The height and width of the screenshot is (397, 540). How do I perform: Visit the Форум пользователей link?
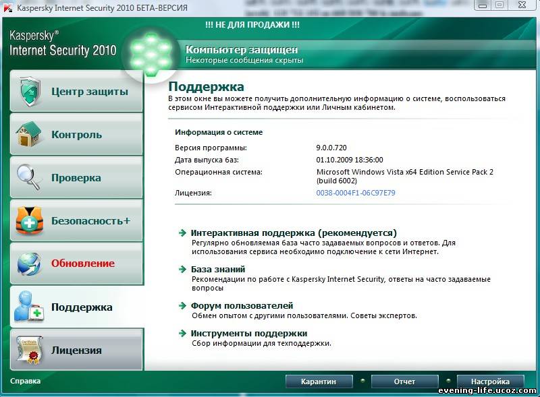pyautogui.click(x=242, y=305)
